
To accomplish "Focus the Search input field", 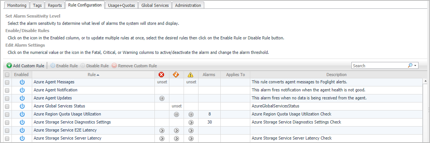I will (379, 66).
